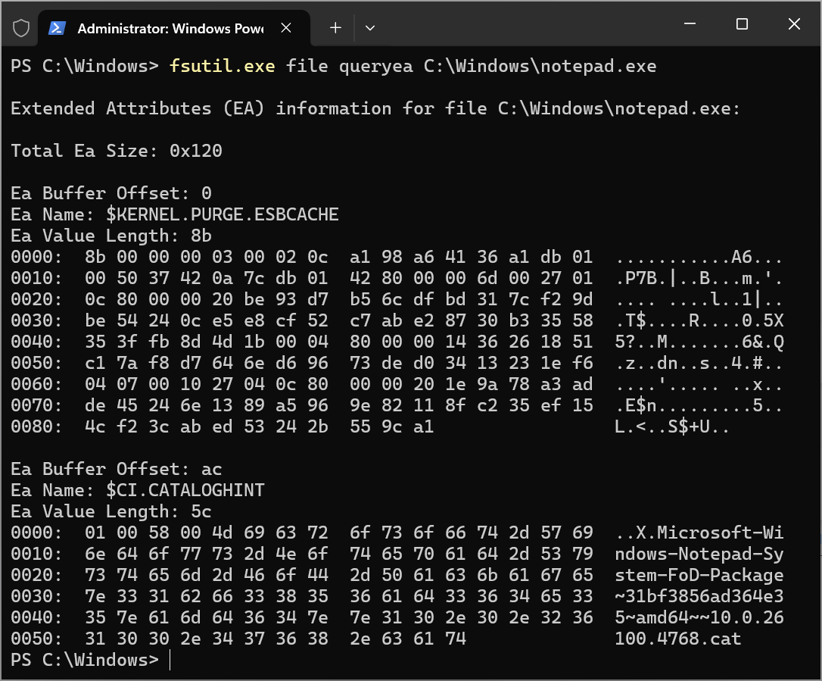Viewport: 822px width, 681px height.
Task: Click the PowerShell icon on the tab
Action: [57, 28]
